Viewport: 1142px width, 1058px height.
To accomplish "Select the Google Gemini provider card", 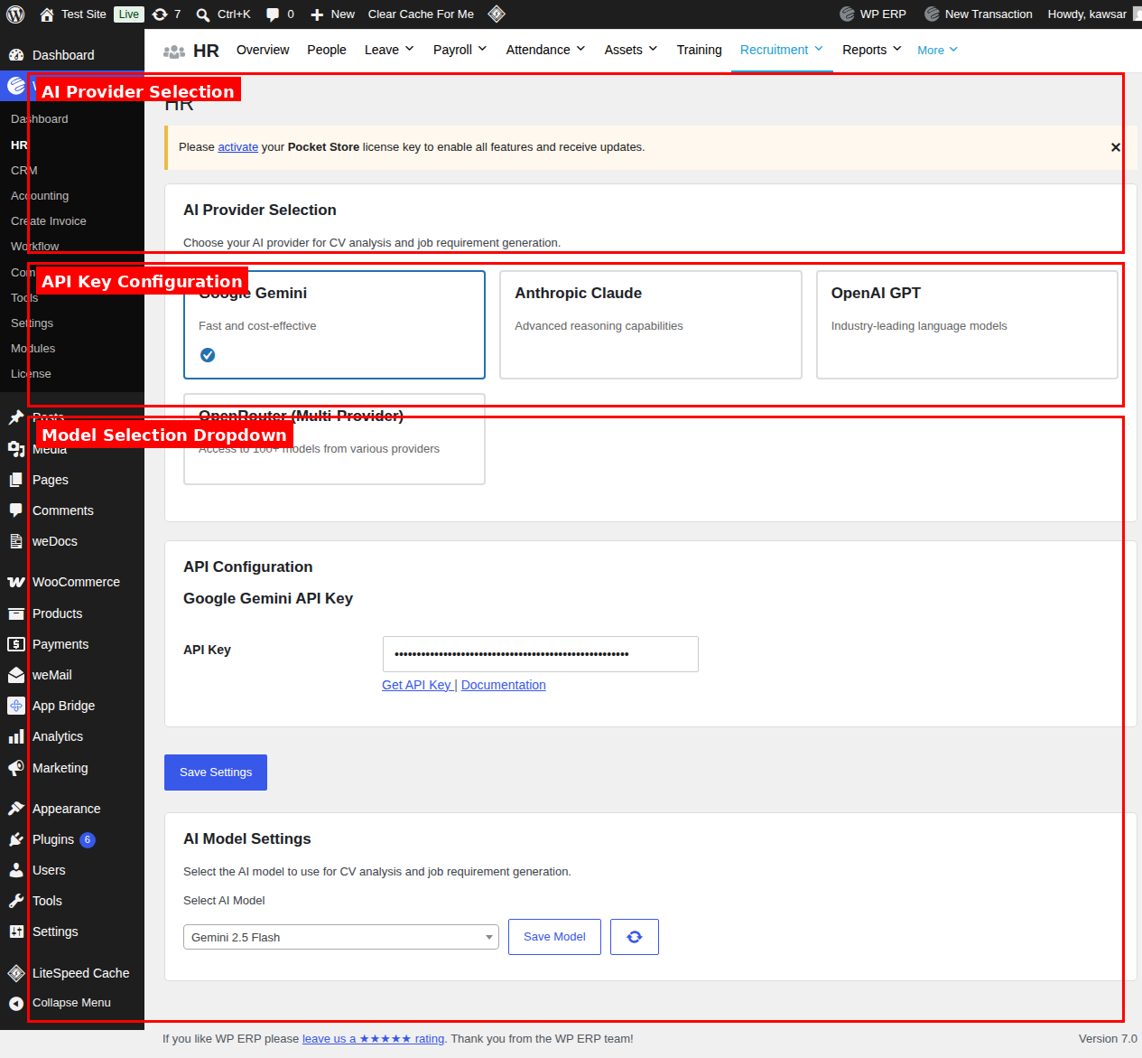I will coord(334,324).
